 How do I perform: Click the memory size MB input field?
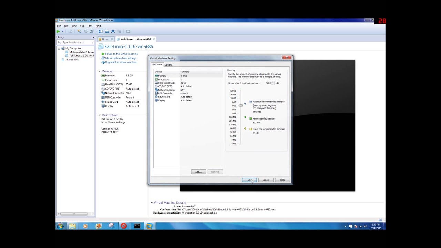pyautogui.click(x=266, y=83)
